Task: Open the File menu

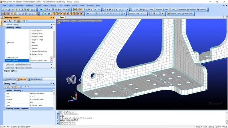Action: 4,6
